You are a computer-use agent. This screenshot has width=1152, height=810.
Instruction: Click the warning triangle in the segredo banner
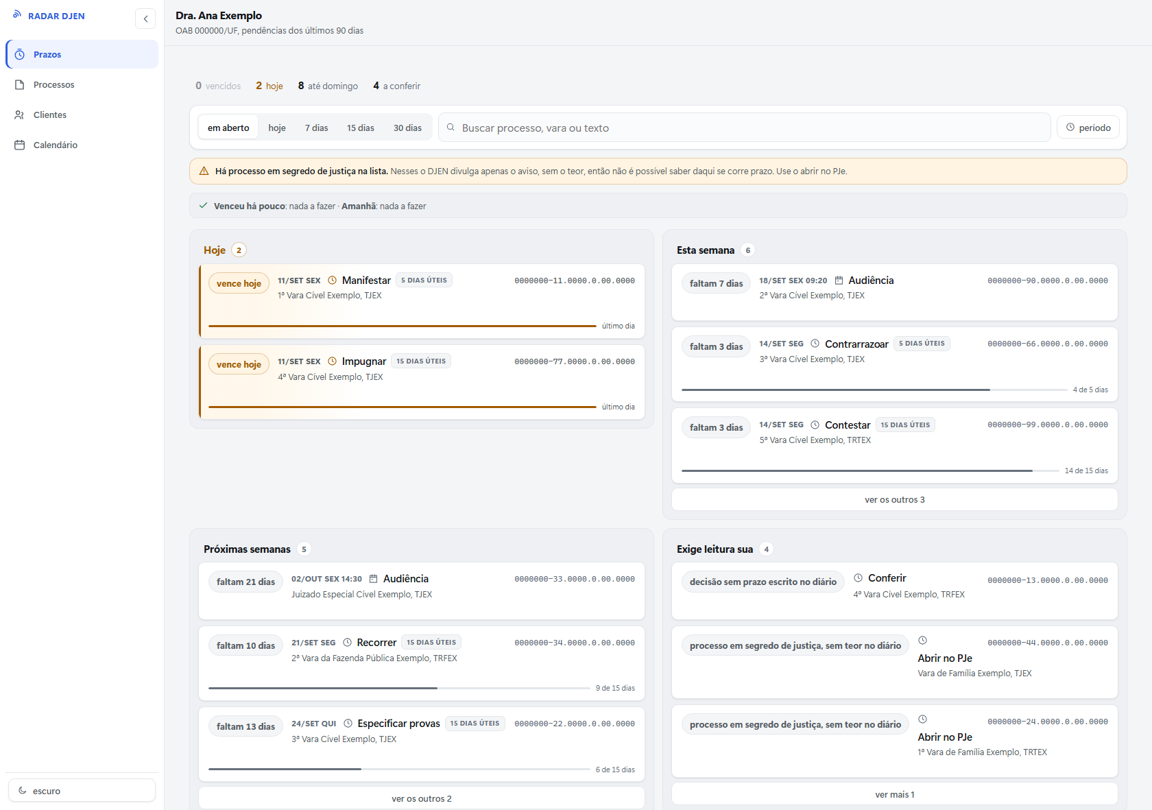pyautogui.click(x=204, y=171)
